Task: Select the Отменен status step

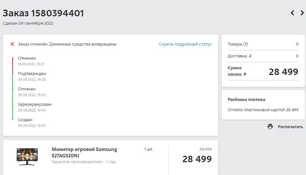Action: (x=27, y=58)
